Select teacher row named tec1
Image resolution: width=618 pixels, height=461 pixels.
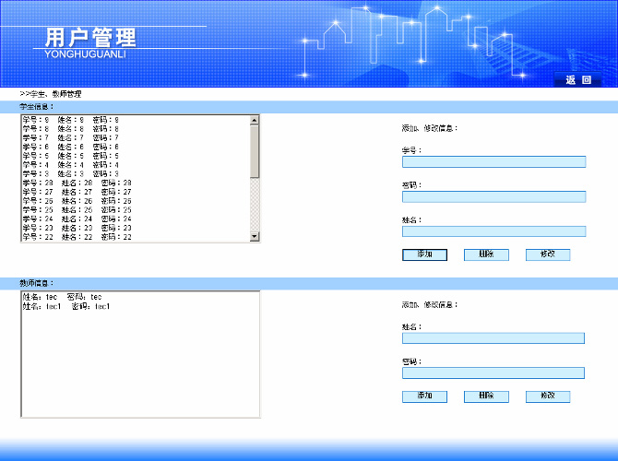(66, 306)
